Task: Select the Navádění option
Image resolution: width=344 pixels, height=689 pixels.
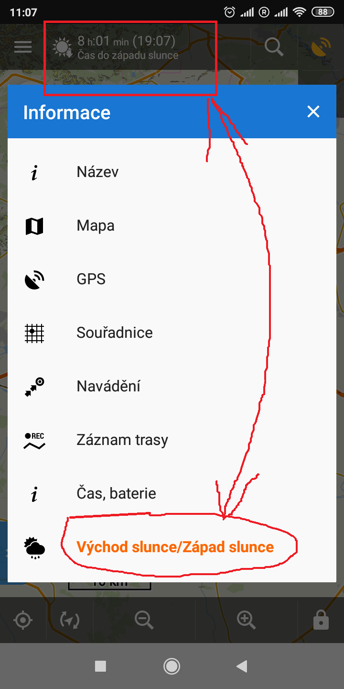Action: pos(108,387)
